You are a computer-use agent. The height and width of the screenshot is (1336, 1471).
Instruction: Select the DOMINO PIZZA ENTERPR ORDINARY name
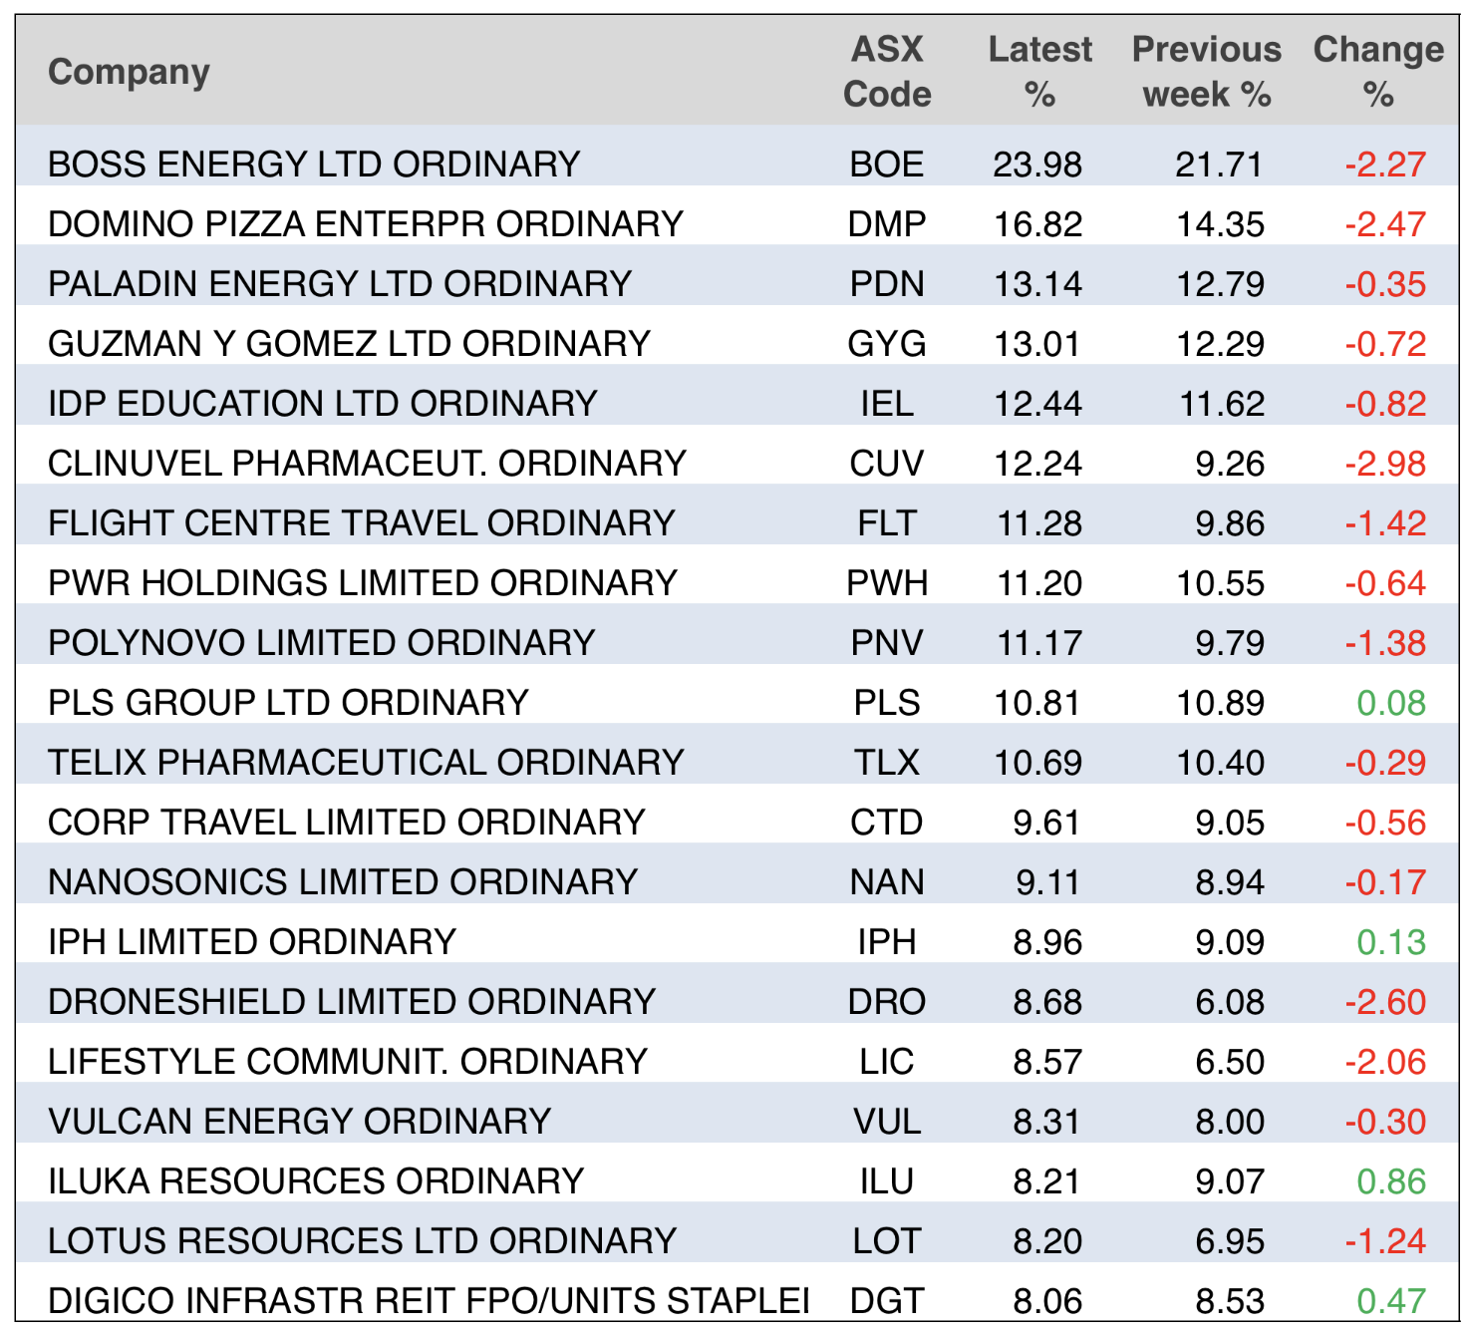(366, 224)
